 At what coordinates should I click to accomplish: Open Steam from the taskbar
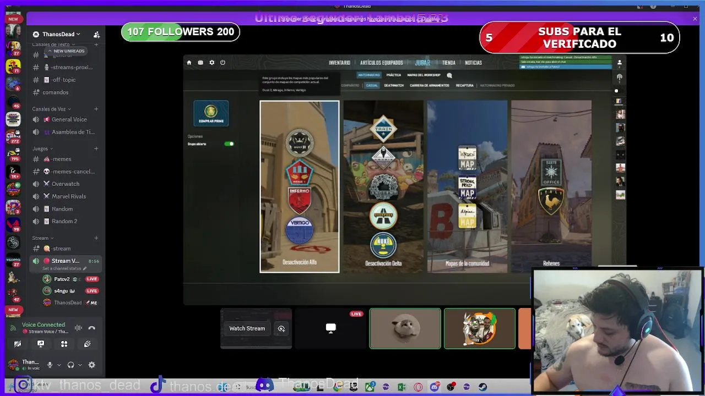(482, 387)
